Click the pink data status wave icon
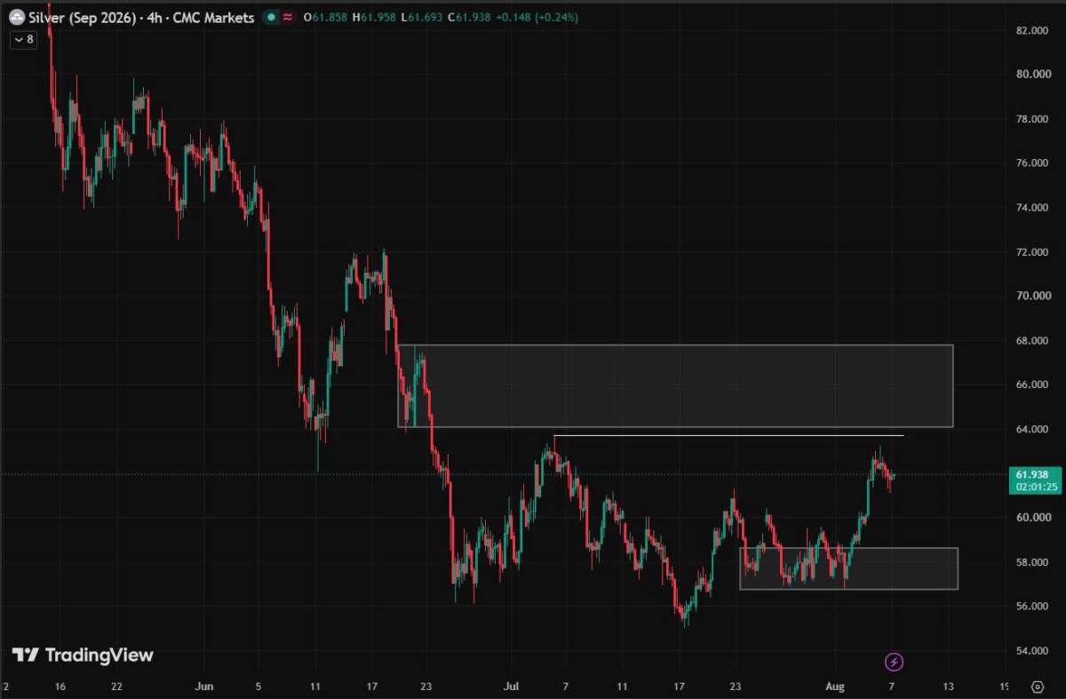 (x=287, y=18)
